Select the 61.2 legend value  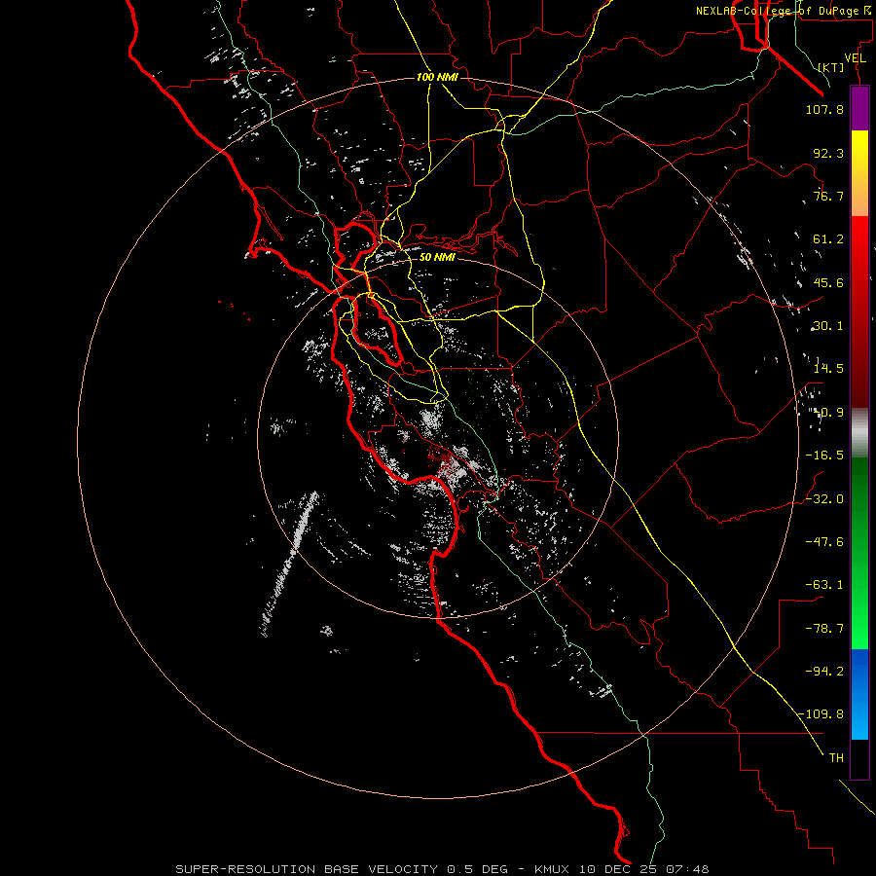(828, 239)
